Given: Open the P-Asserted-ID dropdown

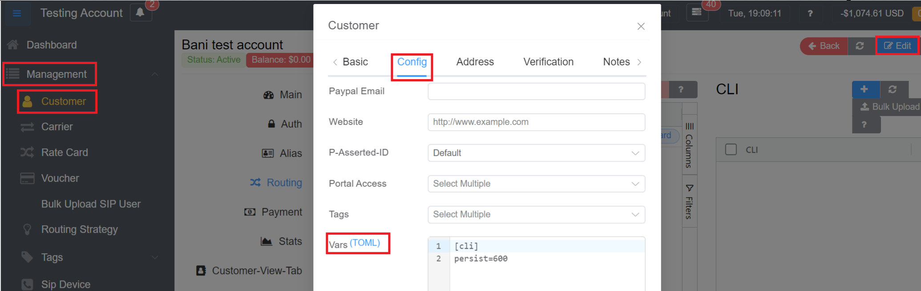Looking at the screenshot, I should click(x=536, y=153).
